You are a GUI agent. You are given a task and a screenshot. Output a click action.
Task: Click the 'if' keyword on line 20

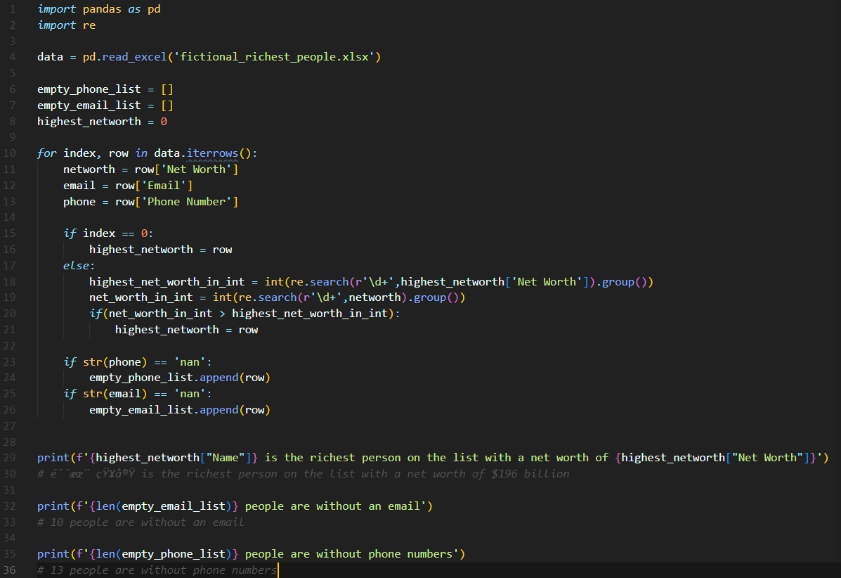(x=96, y=313)
